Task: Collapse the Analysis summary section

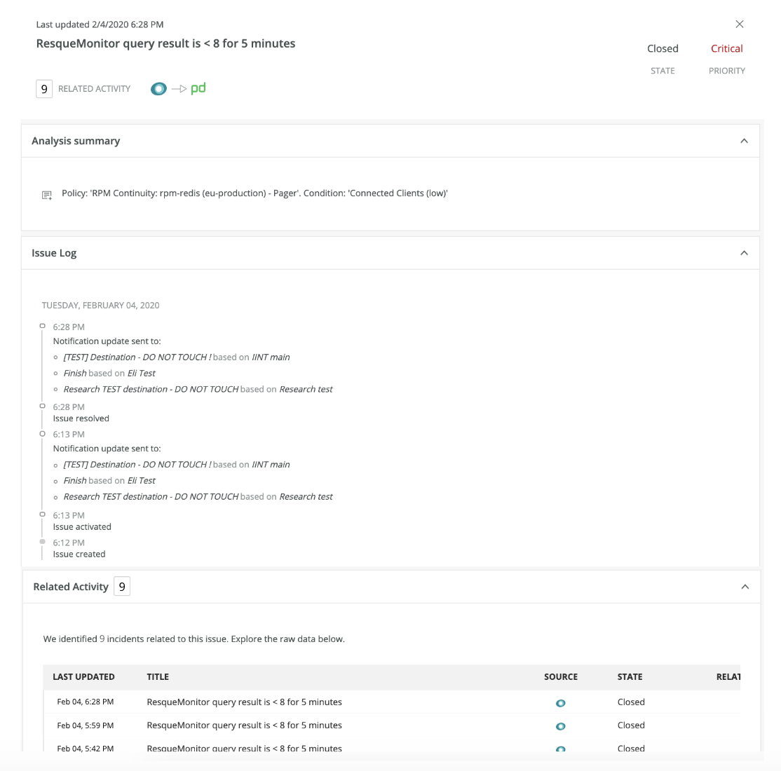Action: coord(744,141)
